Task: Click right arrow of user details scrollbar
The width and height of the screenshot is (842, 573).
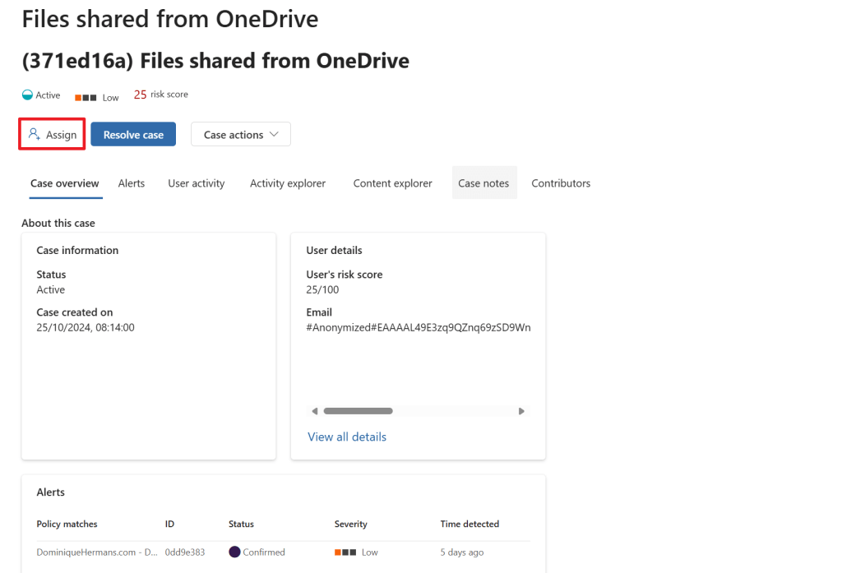Action: point(521,411)
